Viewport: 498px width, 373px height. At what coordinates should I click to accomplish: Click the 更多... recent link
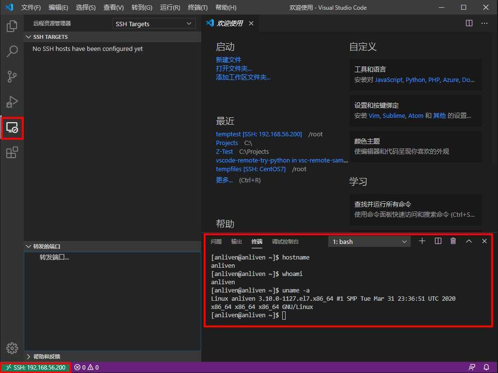[224, 180]
